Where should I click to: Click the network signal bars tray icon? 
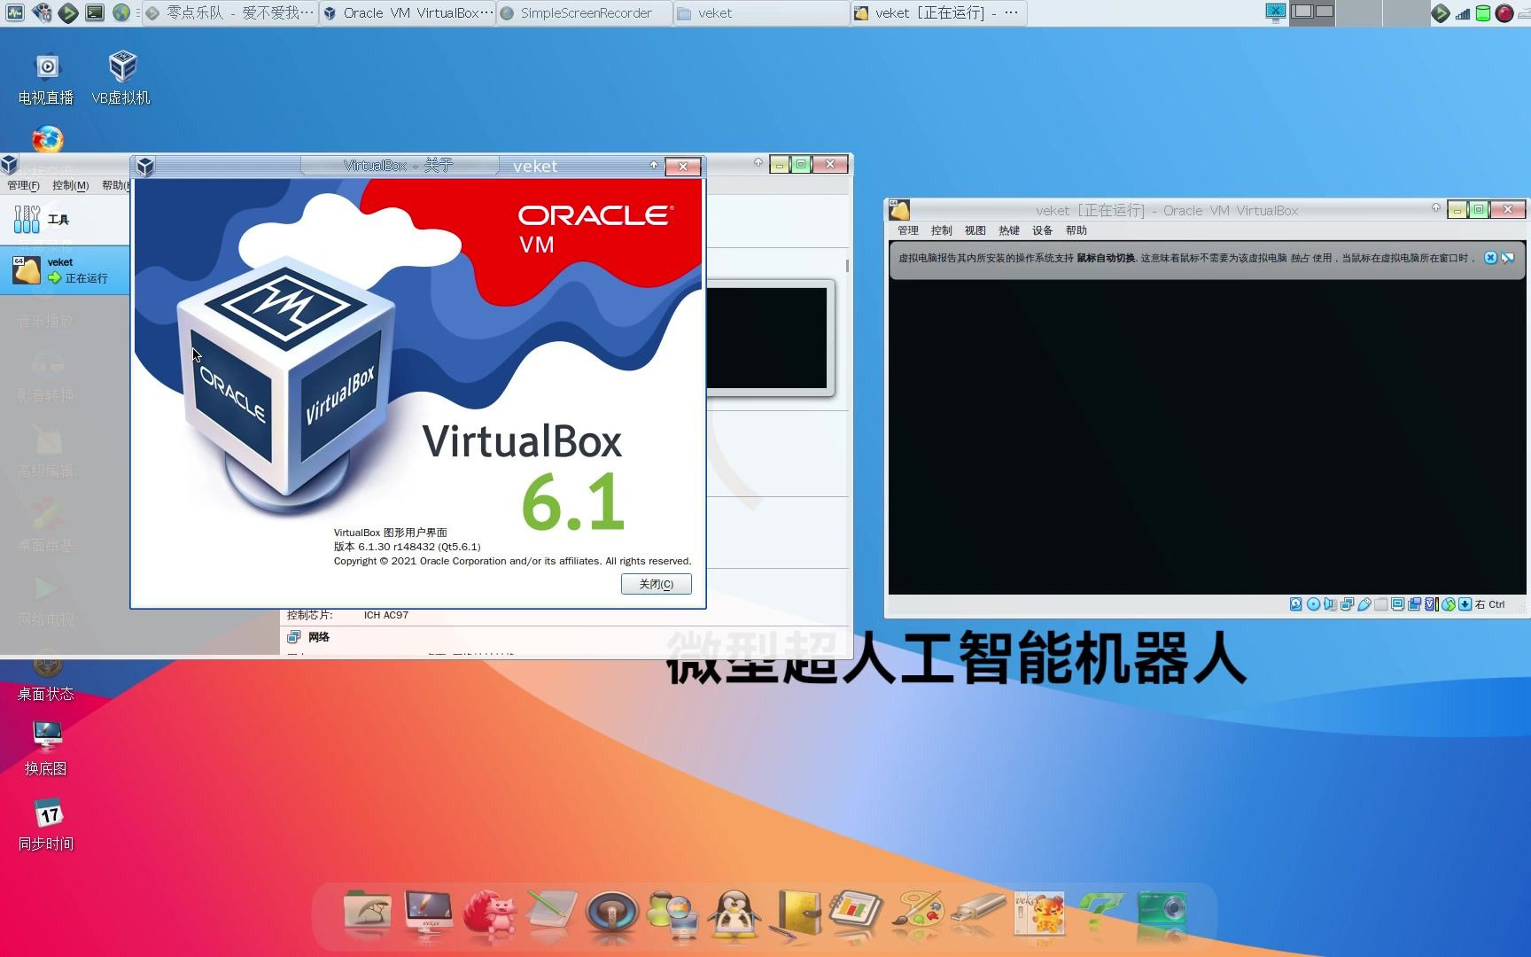1463,12
